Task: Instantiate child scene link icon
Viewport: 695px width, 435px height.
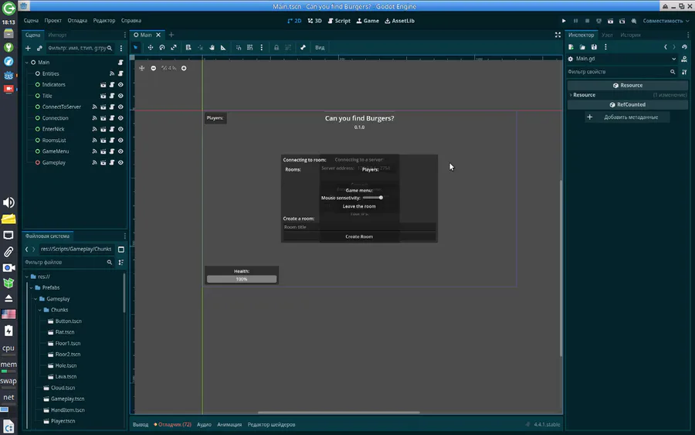Action: tap(39, 48)
